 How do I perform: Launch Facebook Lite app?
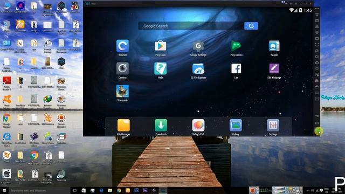tap(236, 68)
